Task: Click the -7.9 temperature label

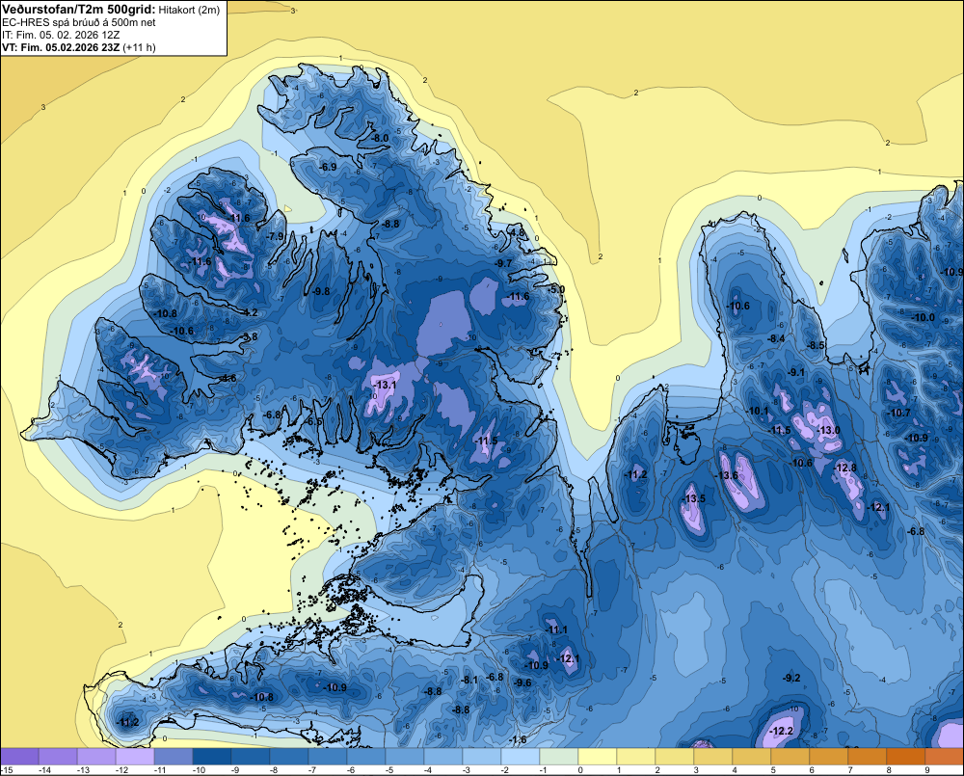Action: pos(275,236)
